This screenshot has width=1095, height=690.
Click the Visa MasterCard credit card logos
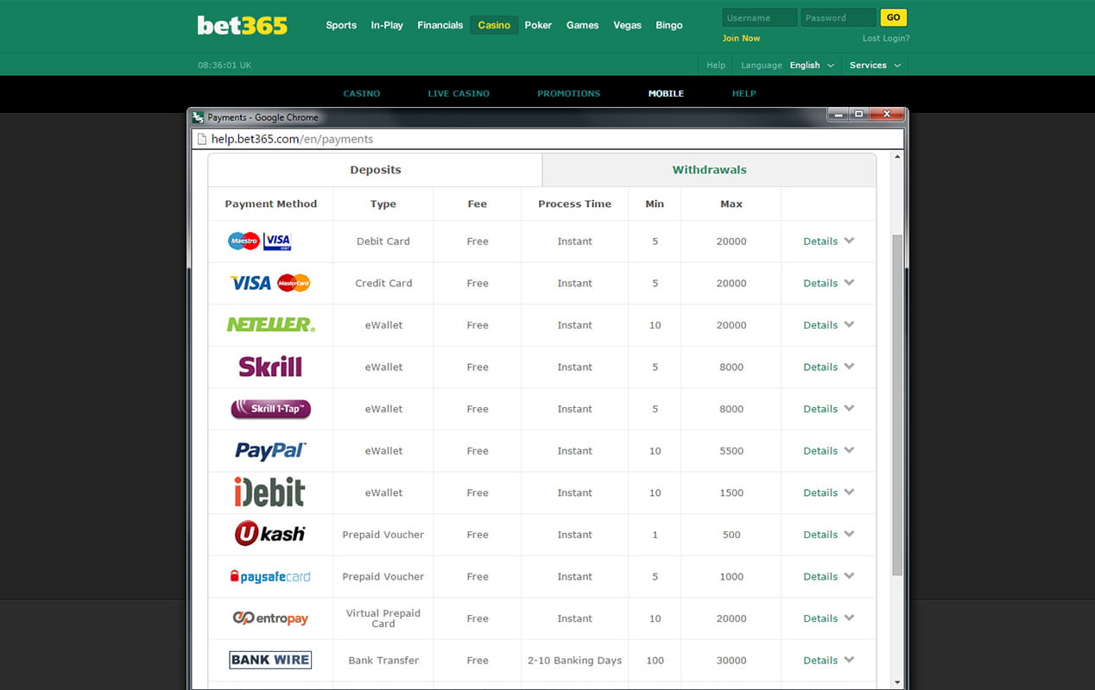270,283
